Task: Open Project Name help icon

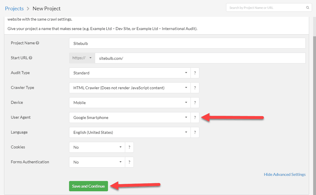Action: (x=37, y=43)
